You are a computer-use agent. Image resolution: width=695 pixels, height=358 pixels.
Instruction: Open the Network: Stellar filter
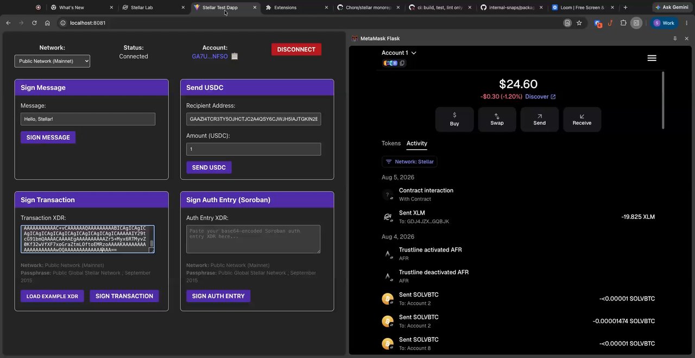click(x=409, y=162)
